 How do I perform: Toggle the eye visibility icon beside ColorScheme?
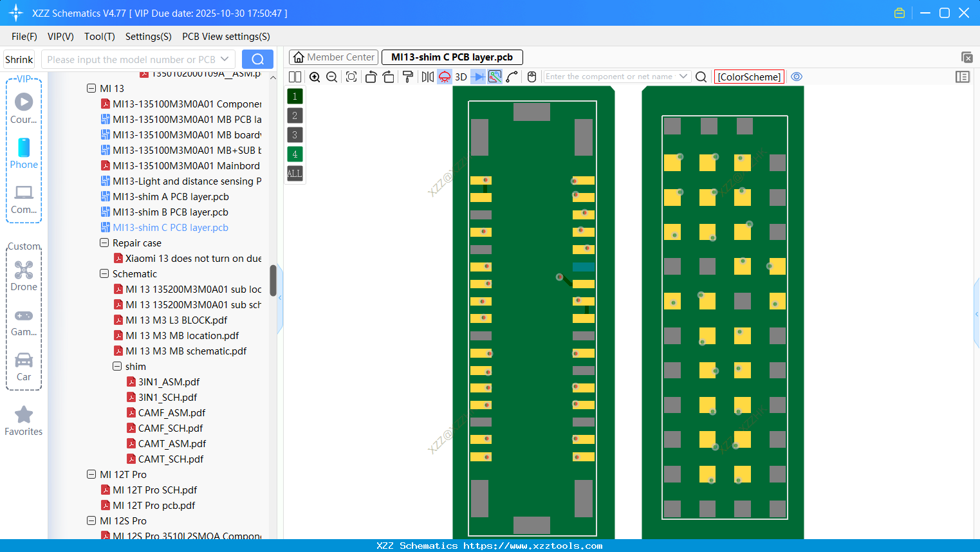click(797, 77)
